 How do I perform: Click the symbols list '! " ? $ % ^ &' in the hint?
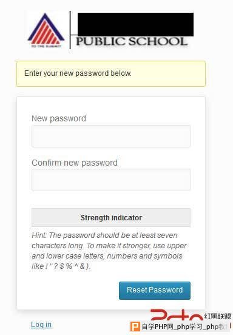(x=65, y=266)
